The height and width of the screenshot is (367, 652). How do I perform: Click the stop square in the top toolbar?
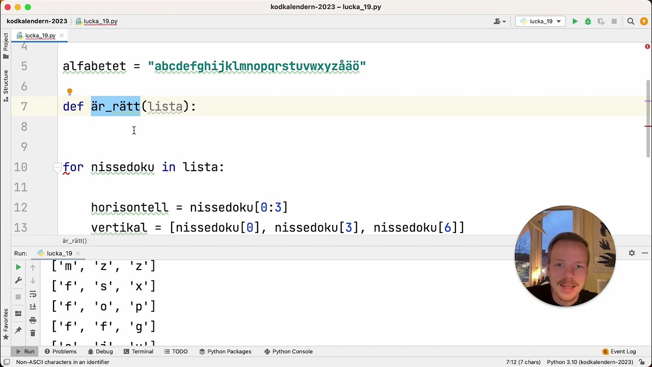click(x=614, y=21)
